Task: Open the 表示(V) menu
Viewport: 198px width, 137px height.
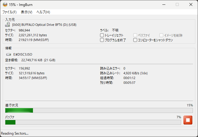Action: pos(26,12)
